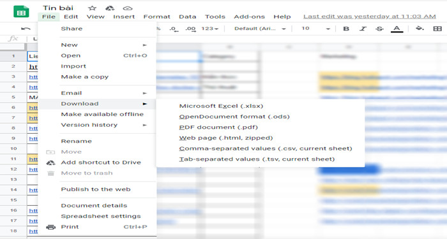This screenshot has width=447, height=239.
Task: Click the move to Drive icon beside title
Action: (110, 8)
